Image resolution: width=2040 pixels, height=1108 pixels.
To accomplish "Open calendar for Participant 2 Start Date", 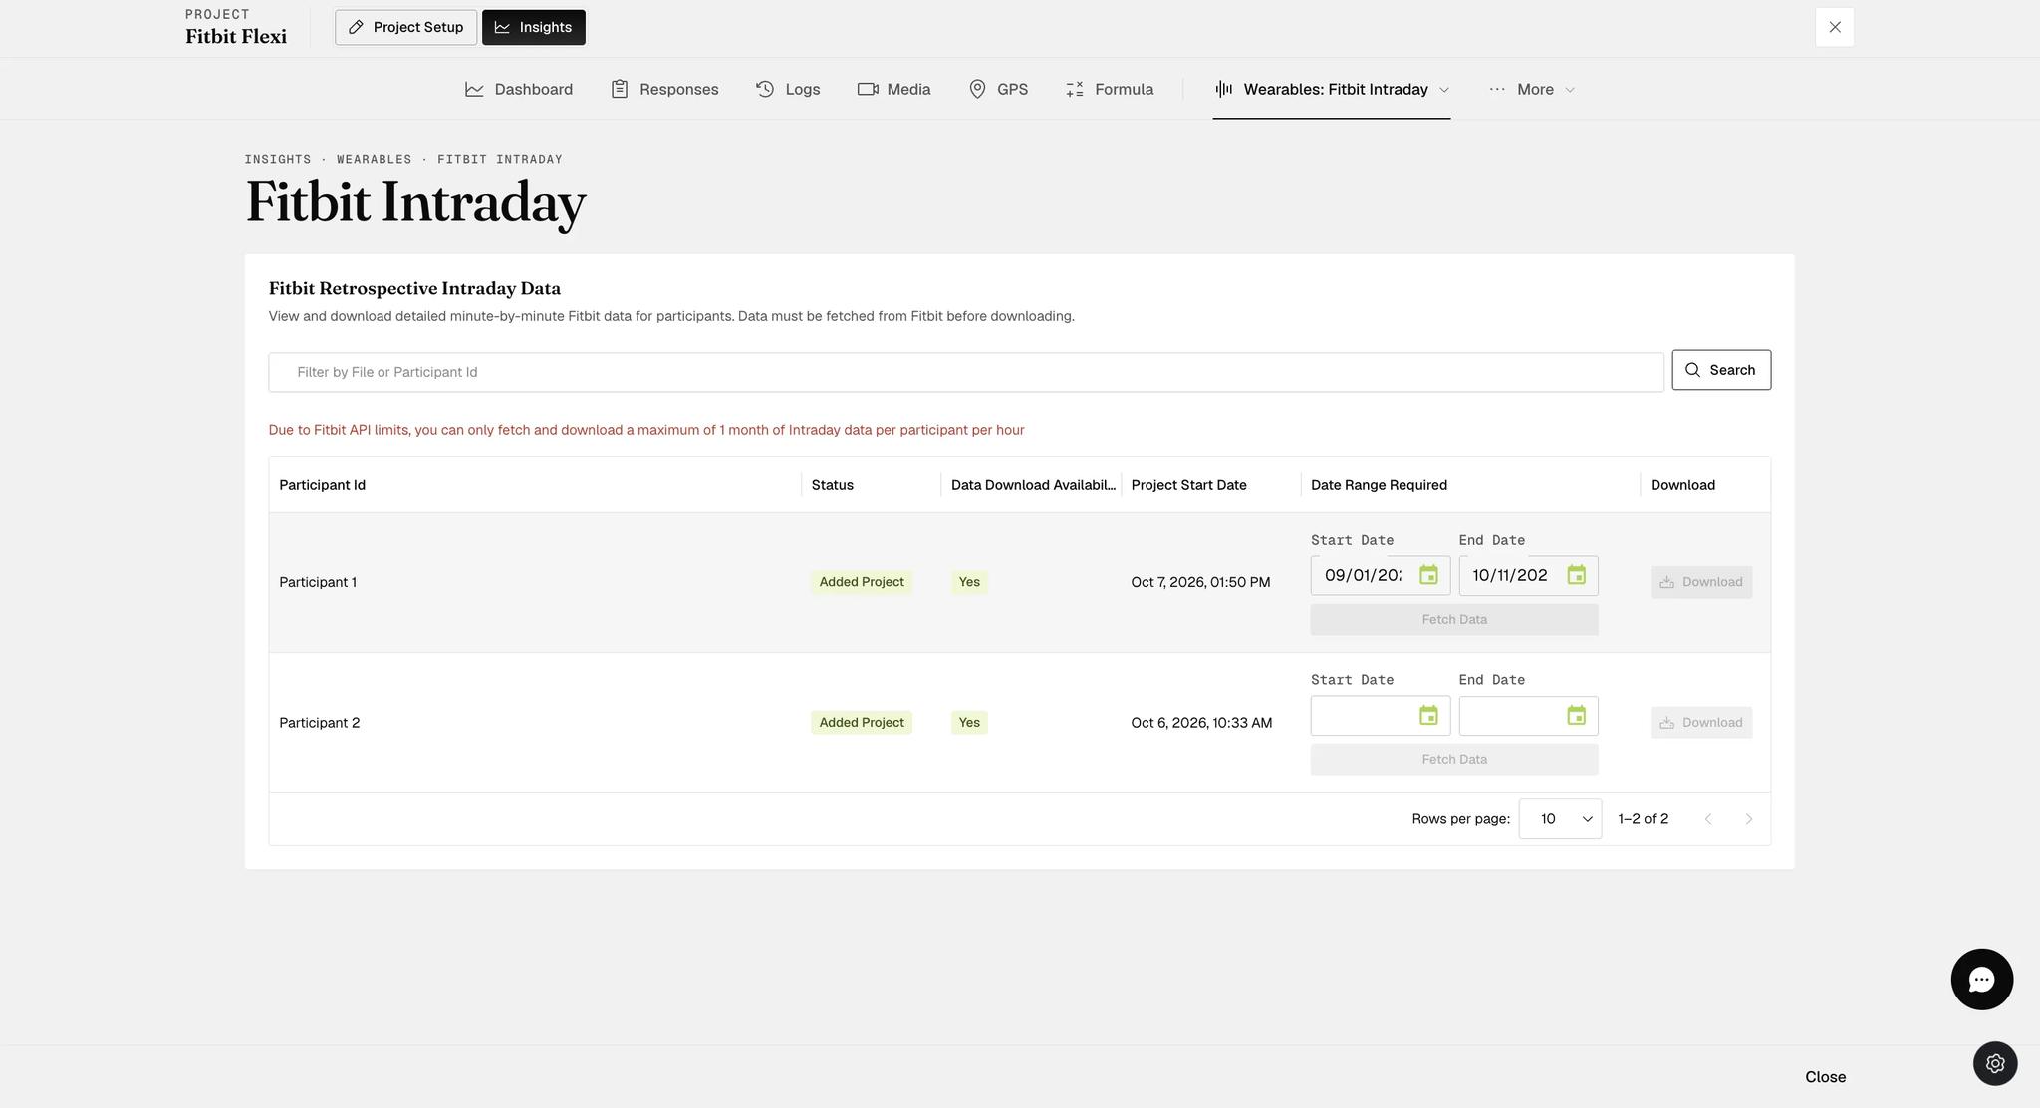I will 1428,716.
